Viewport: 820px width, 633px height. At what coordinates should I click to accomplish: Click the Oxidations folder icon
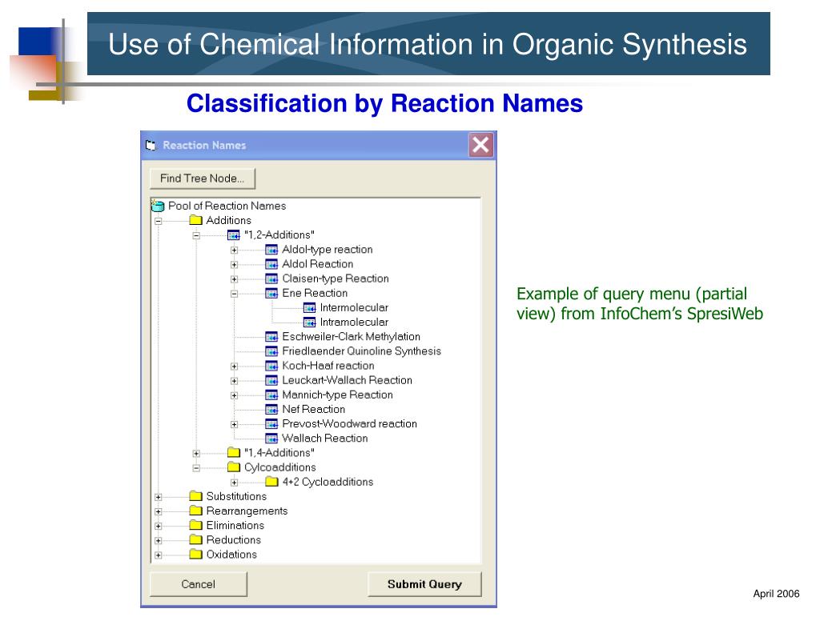(x=195, y=554)
